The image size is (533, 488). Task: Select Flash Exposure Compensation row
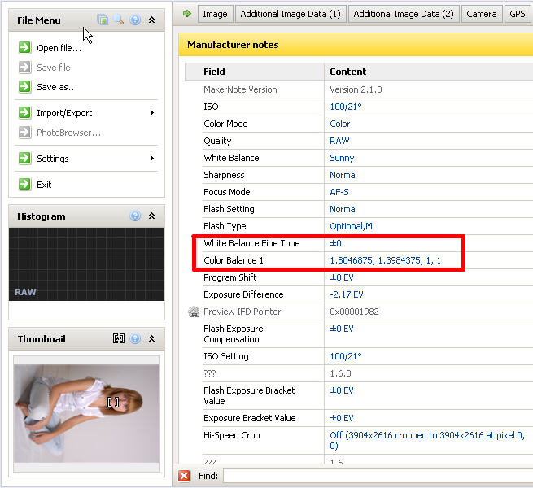click(368, 334)
